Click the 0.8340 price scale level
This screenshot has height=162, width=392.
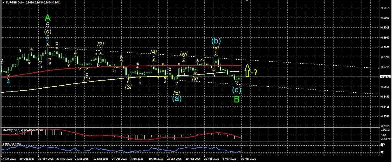tap(386, 116)
